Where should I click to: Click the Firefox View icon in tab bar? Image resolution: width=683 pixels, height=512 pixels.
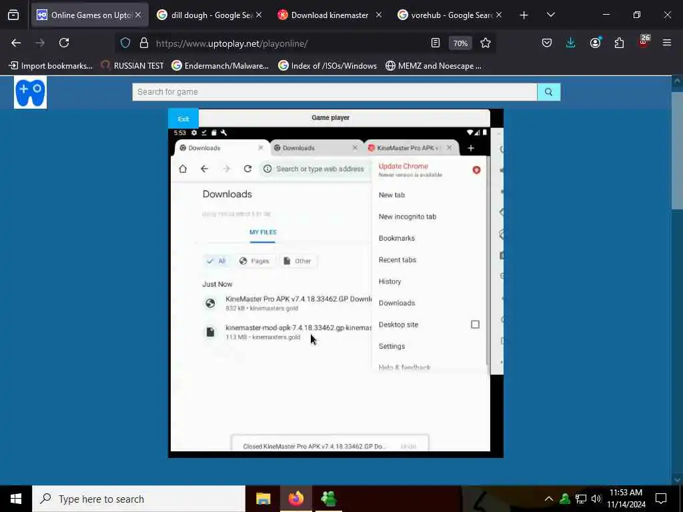point(13,15)
